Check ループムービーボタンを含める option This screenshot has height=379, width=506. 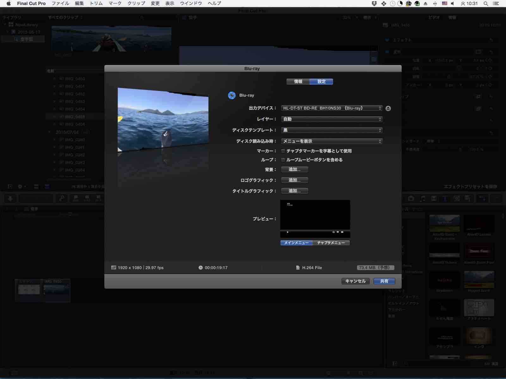tap(283, 160)
